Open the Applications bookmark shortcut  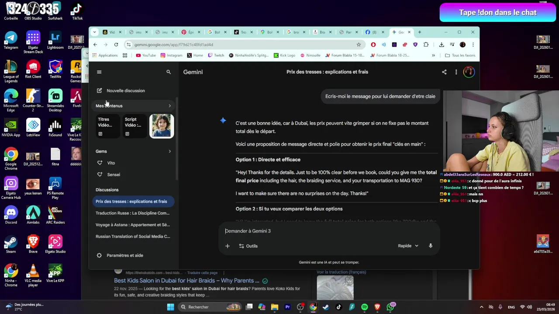pyautogui.click(x=105, y=55)
